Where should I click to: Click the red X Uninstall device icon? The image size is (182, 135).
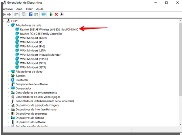[56, 15]
